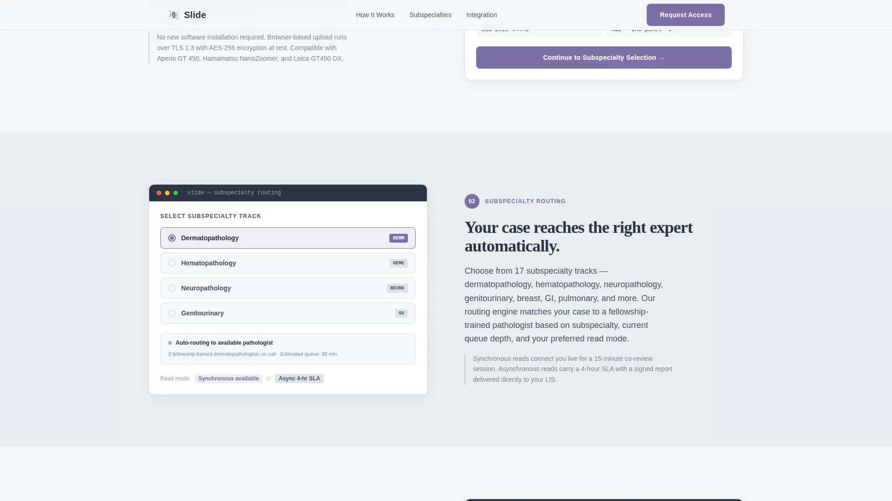
Task: Click the Auto-routing status dot
Action: click(x=170, y=343)
